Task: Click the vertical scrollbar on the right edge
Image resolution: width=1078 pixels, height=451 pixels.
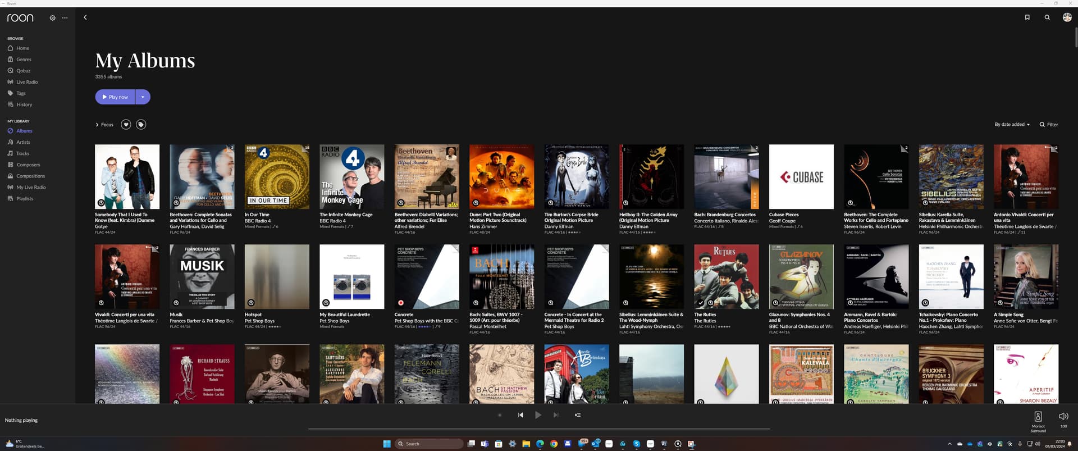Action: click(1075, 37)
